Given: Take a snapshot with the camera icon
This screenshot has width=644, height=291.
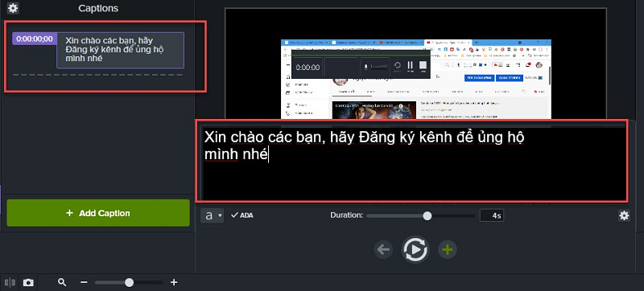Looking at the screenshot, I should coord(28,282).
